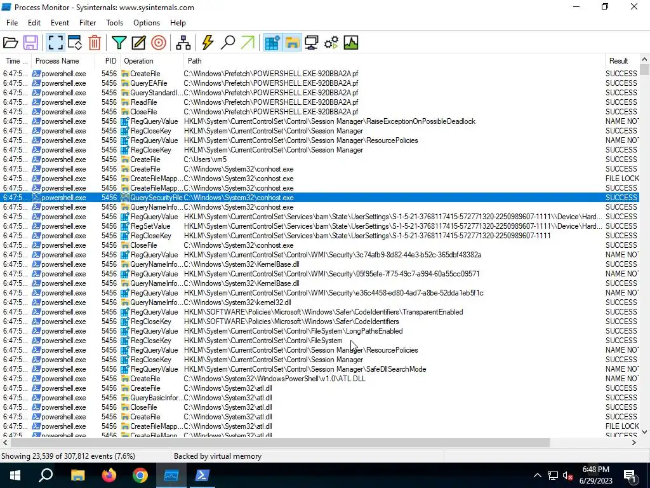Sort by the Time column header
The image size is (650, 488).
[x=16, y=60]
